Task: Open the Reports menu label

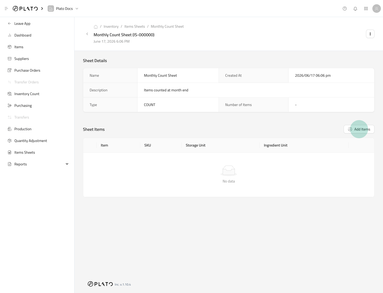Action: tap(20, 164)
